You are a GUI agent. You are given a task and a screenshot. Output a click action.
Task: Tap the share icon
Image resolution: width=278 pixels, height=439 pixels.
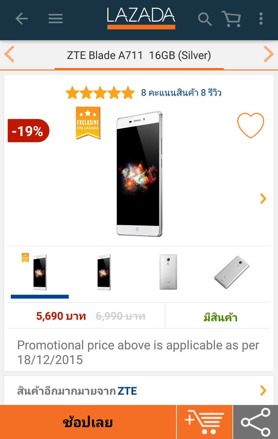pos(256,422)
